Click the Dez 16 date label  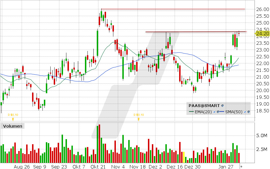pos(175,167)
